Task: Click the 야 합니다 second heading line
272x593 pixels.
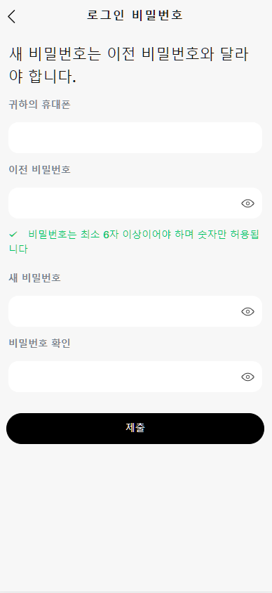Action: coord(42,77)
